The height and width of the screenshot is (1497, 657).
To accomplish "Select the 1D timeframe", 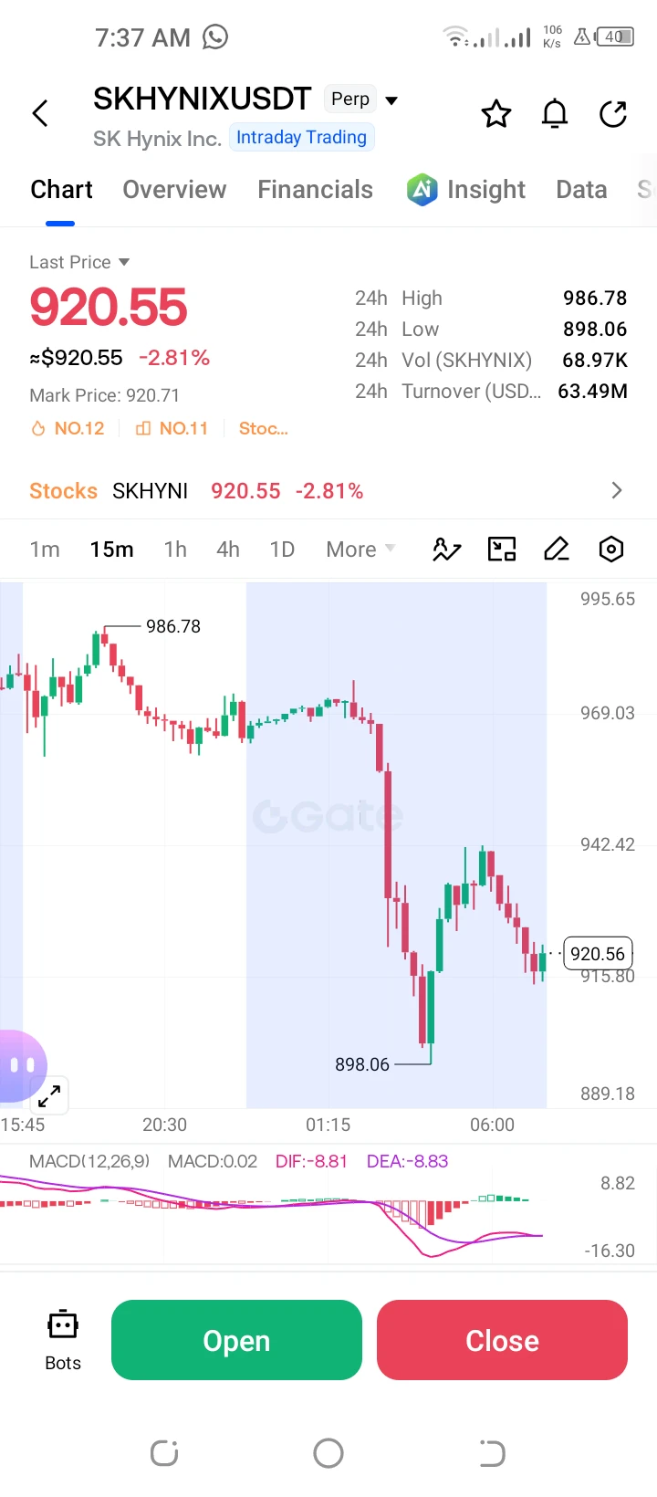I will [282, 550].
